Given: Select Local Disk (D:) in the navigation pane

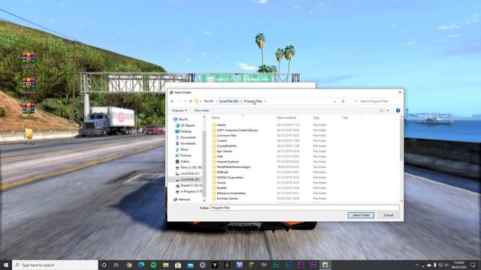Looking at the screenshot, I should tap(187, 179).
